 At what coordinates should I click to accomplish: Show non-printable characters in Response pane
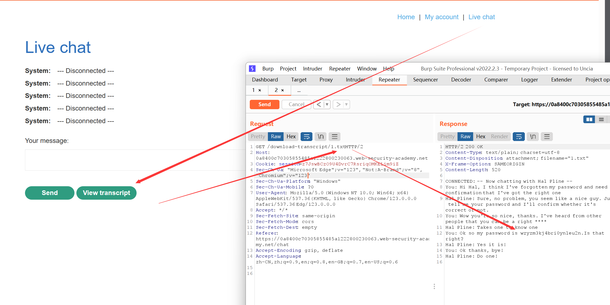[533, 136]
